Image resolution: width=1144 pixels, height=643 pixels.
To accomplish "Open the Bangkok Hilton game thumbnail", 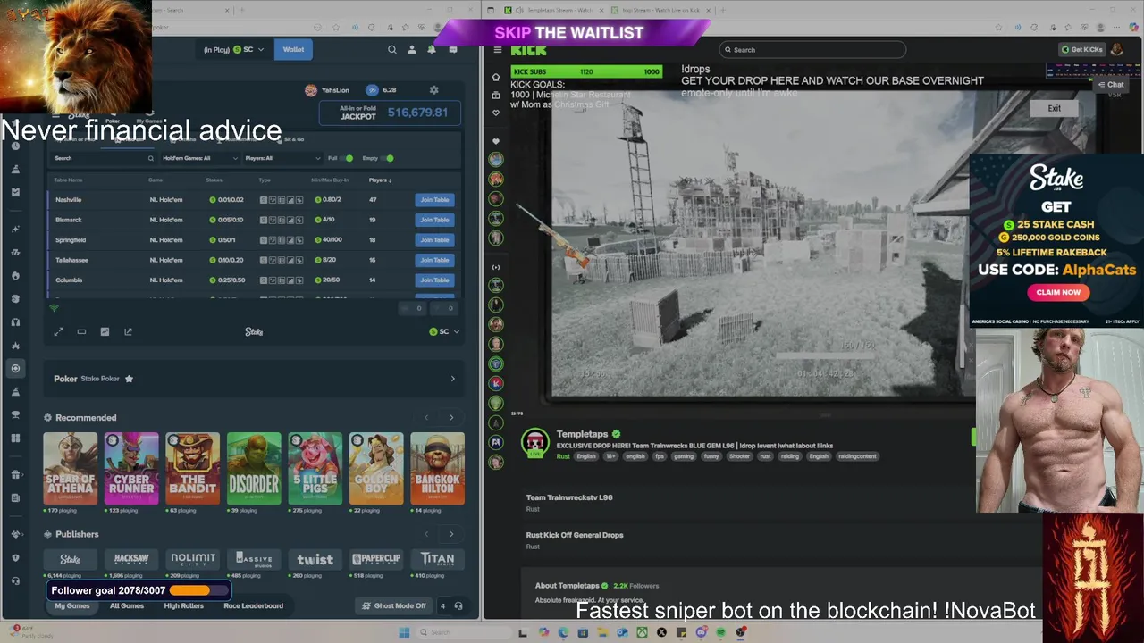I will pos(437,469).
